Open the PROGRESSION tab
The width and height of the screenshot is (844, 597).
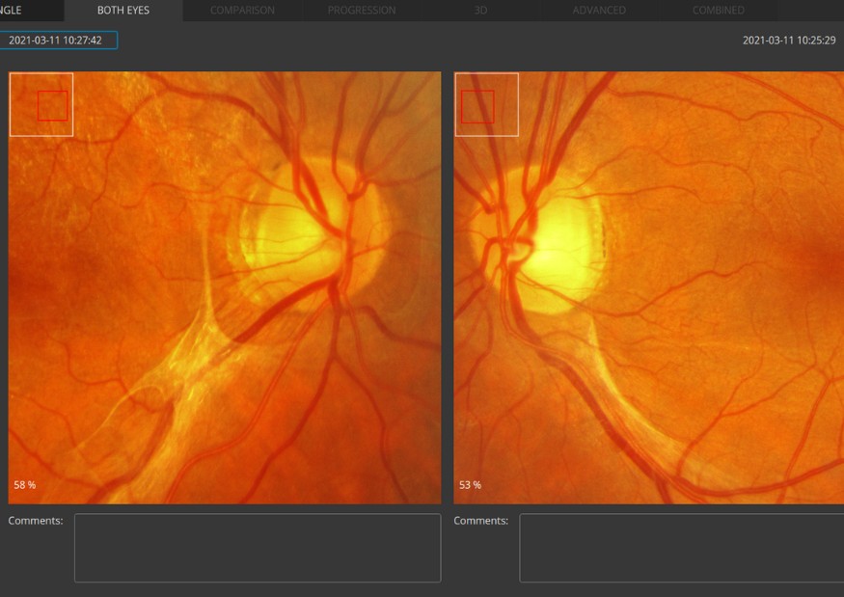click(x=362, y=11)
